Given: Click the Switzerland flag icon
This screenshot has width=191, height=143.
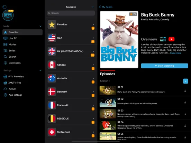Looking at the screenshot, I should tap(52, 132).
